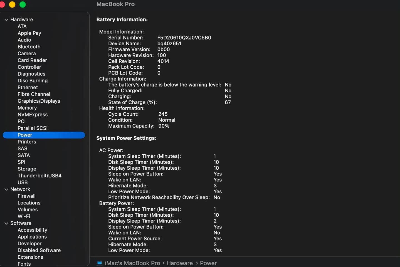Click the Battery Information heading
Viewport: 400px width, 267px height.
[x=122, y=19]
